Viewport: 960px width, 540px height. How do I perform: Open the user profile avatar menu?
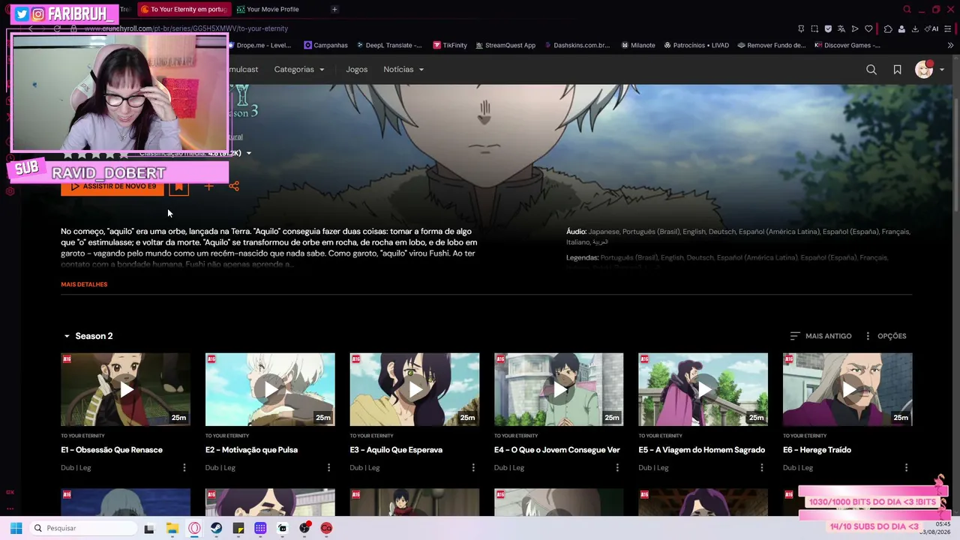924,70
